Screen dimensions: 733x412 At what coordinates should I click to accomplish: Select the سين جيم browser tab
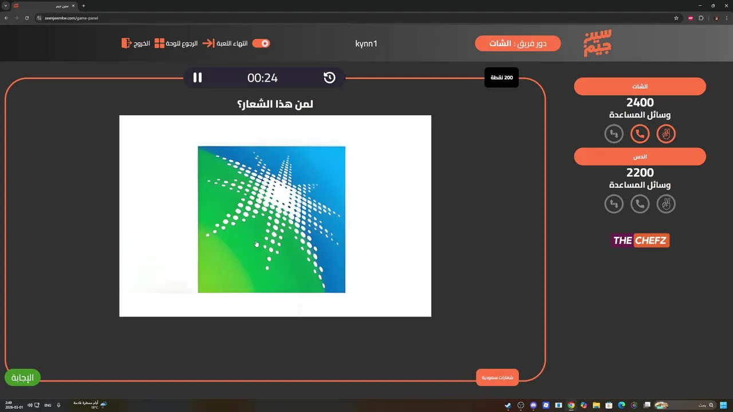pyautogui.click(x=45, y=6)
